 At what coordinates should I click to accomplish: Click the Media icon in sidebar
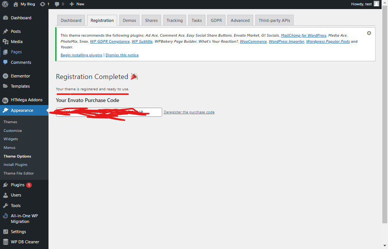pos(5,42)
